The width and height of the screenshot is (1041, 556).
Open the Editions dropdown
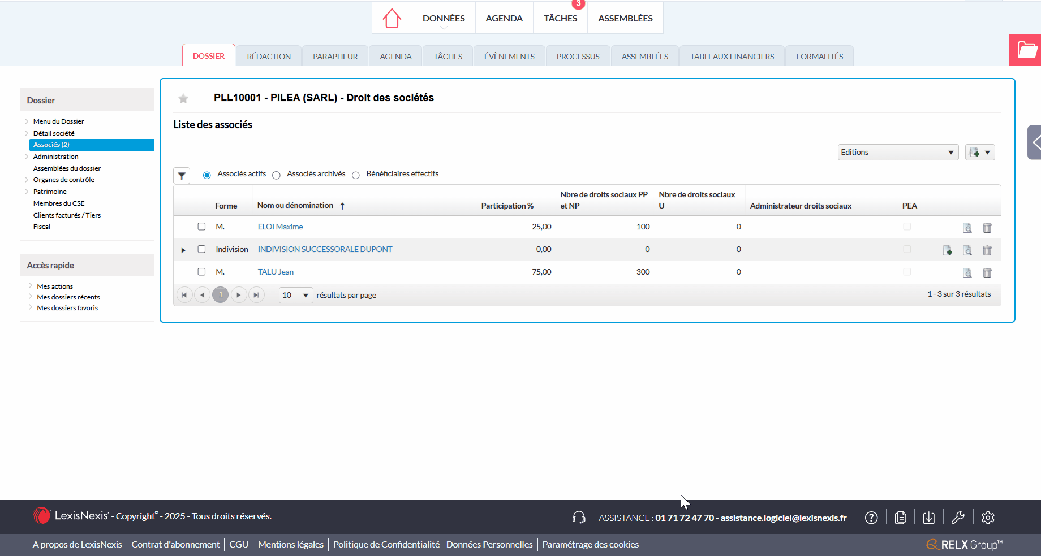(x=898, y=152)
